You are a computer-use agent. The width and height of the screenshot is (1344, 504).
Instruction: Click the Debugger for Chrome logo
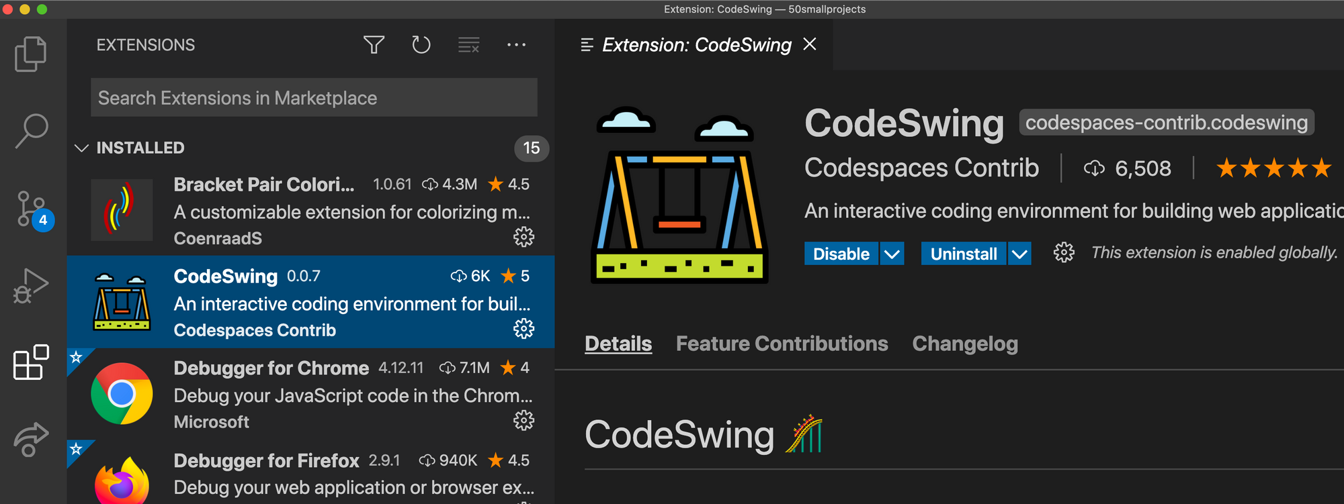pos(122,394)
